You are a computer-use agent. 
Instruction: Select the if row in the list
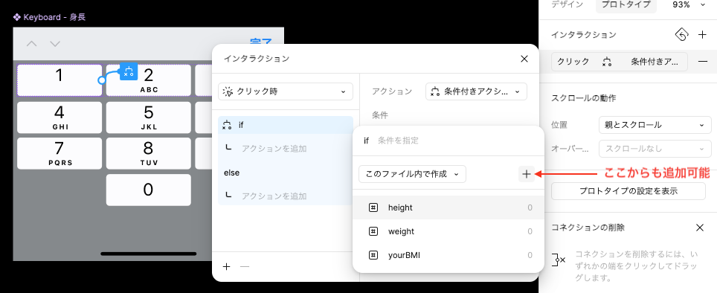click(x=286, y=125)
